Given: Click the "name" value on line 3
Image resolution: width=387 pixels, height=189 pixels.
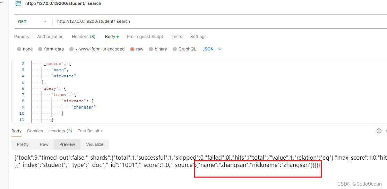Looking at the screenshot, I should point(59,70).
